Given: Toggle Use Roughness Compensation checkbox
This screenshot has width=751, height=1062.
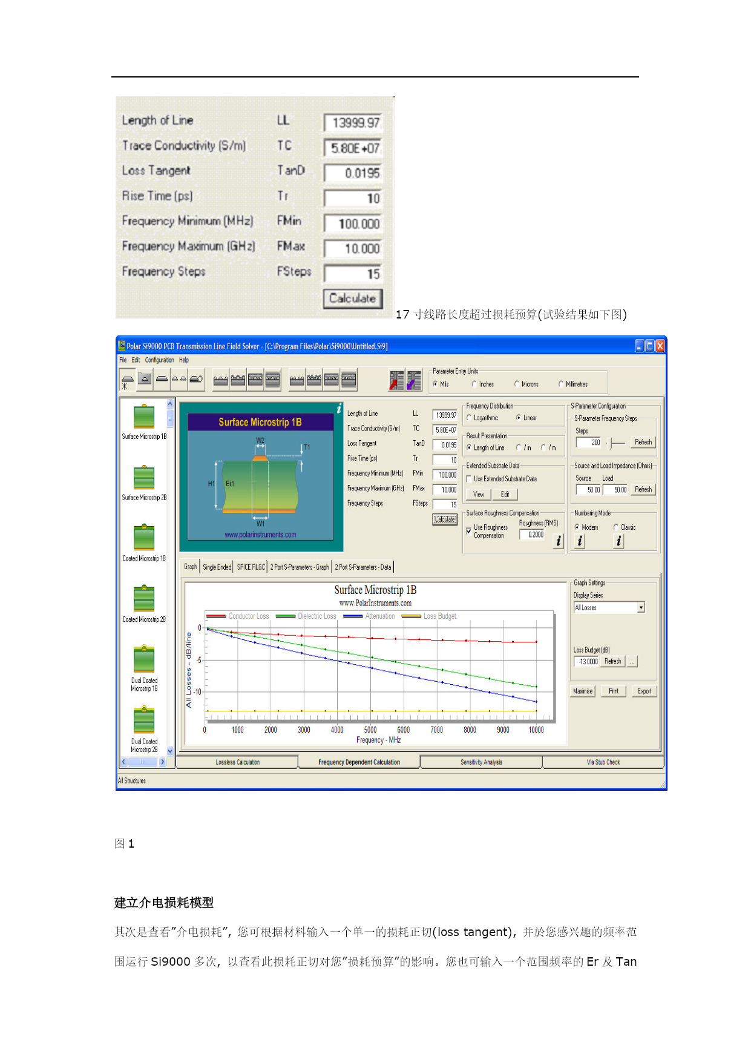Looking at the screenshot, I should pos(469,531).
